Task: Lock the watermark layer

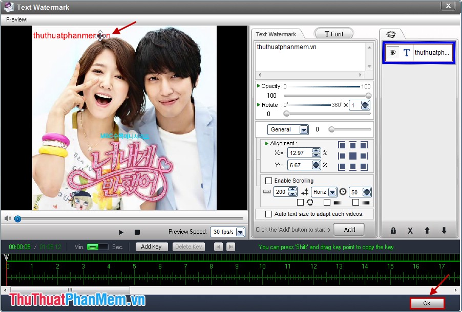Action: coord(393,231)
